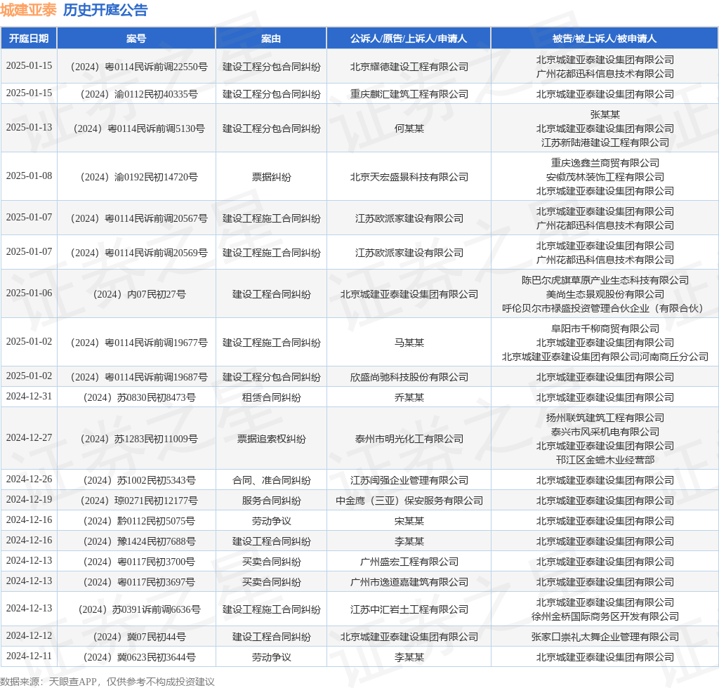Select the 开庭日期 column header

click(x=29, y=39)
